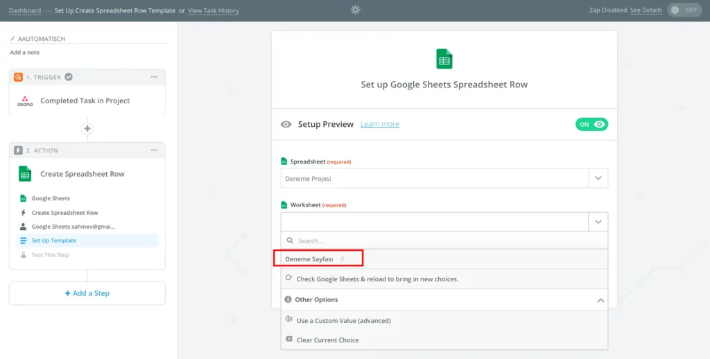Toggle the Zap OFF switch on
The width and height of the screenshot is (710, 359).
(684, 10)
